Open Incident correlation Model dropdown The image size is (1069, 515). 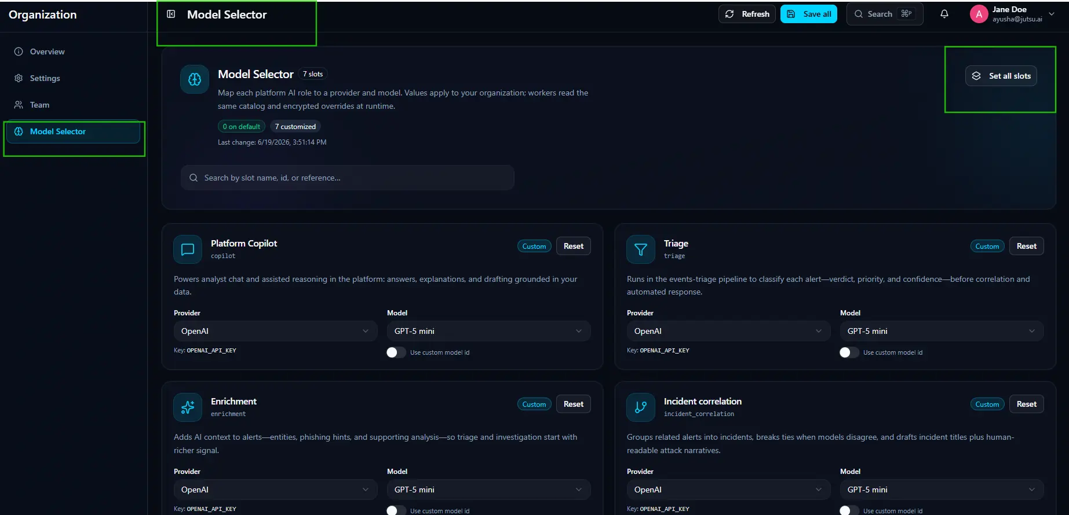pos(942,490)
